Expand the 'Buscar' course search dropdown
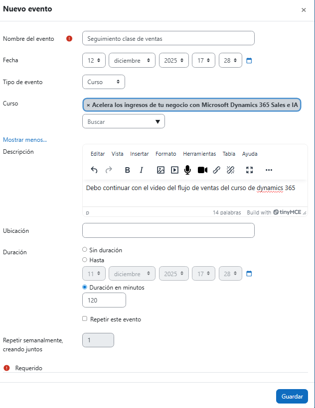315x408 pixels. (123, 121)
